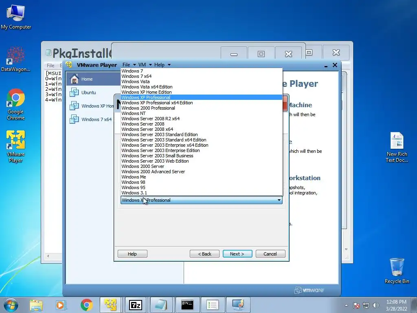This screenshot has width=417, height=313.
Task: Choose Windows 2000 Professional
Action: pos(201,108)
